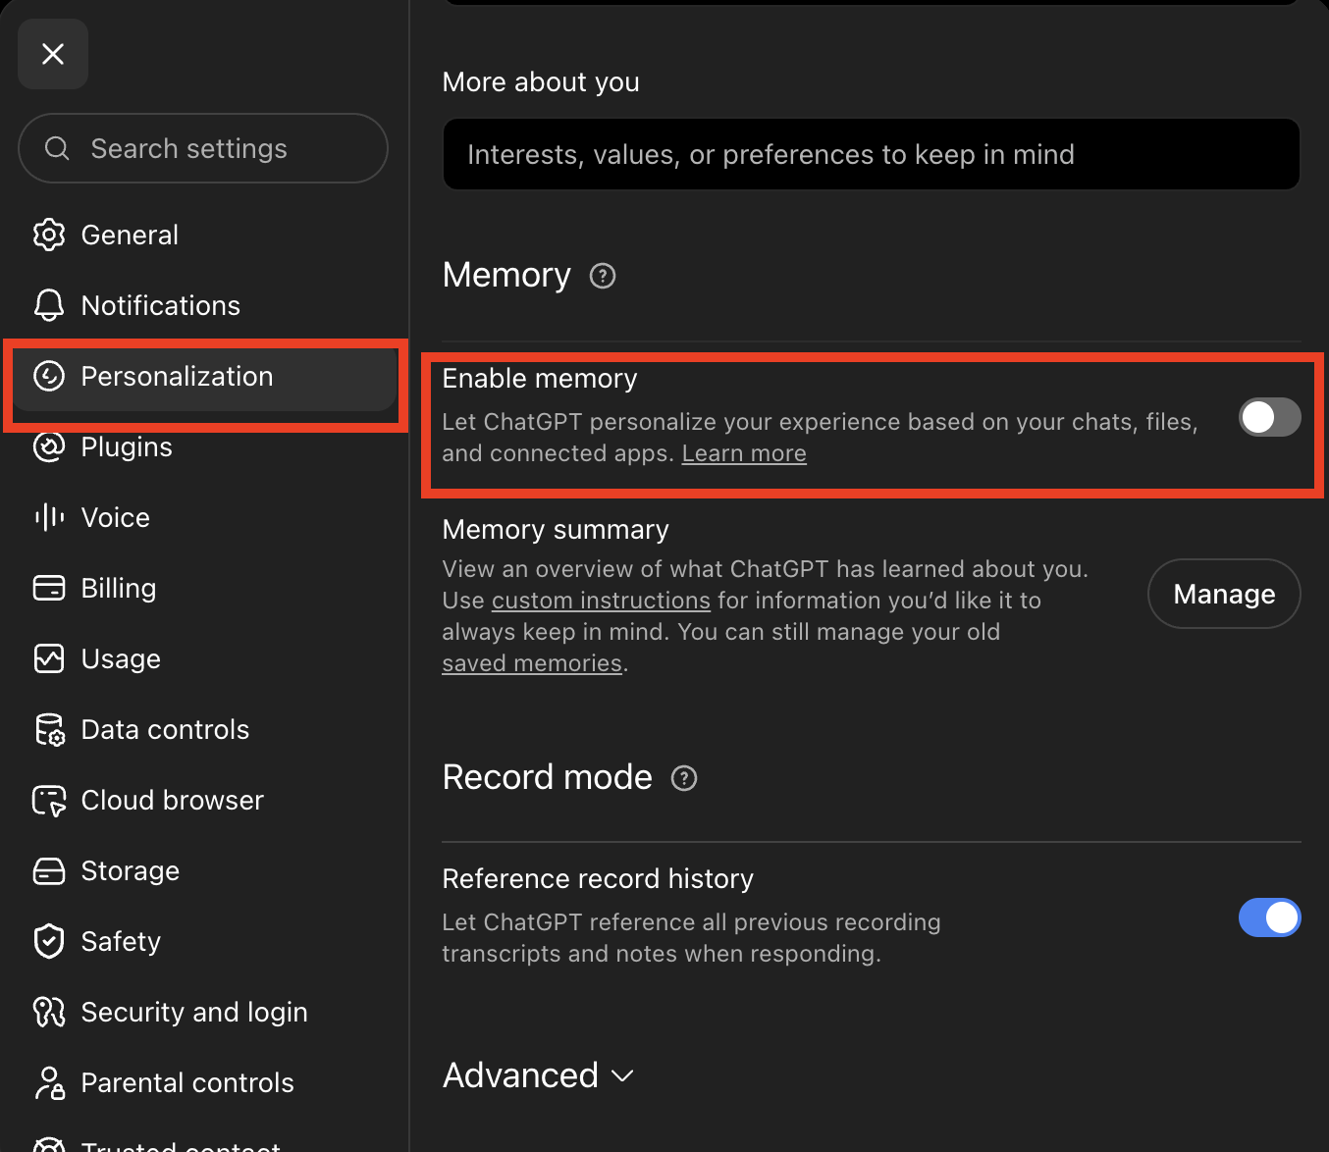
Task: Click the Personalization sidebar icon
Action: [49, 376]
